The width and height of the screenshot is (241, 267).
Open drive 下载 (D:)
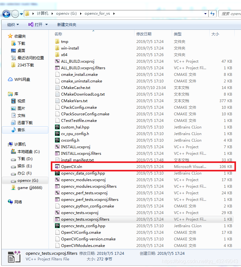22,159
